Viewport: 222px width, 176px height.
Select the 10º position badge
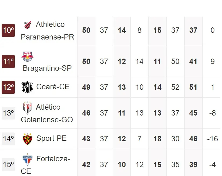coord(8,30)
